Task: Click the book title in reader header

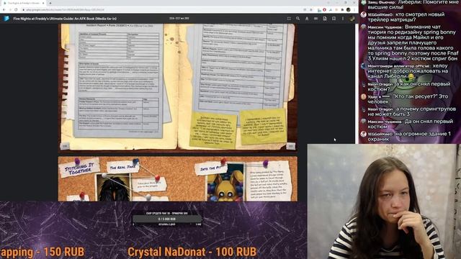Action: (x=65, y=19)
